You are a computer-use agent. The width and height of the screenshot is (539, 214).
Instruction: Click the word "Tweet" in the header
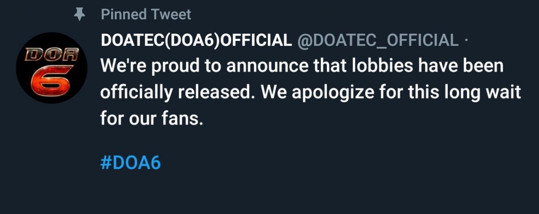click(171, 14)
